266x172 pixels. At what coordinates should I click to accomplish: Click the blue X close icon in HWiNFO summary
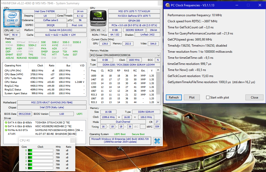[157, 141]
